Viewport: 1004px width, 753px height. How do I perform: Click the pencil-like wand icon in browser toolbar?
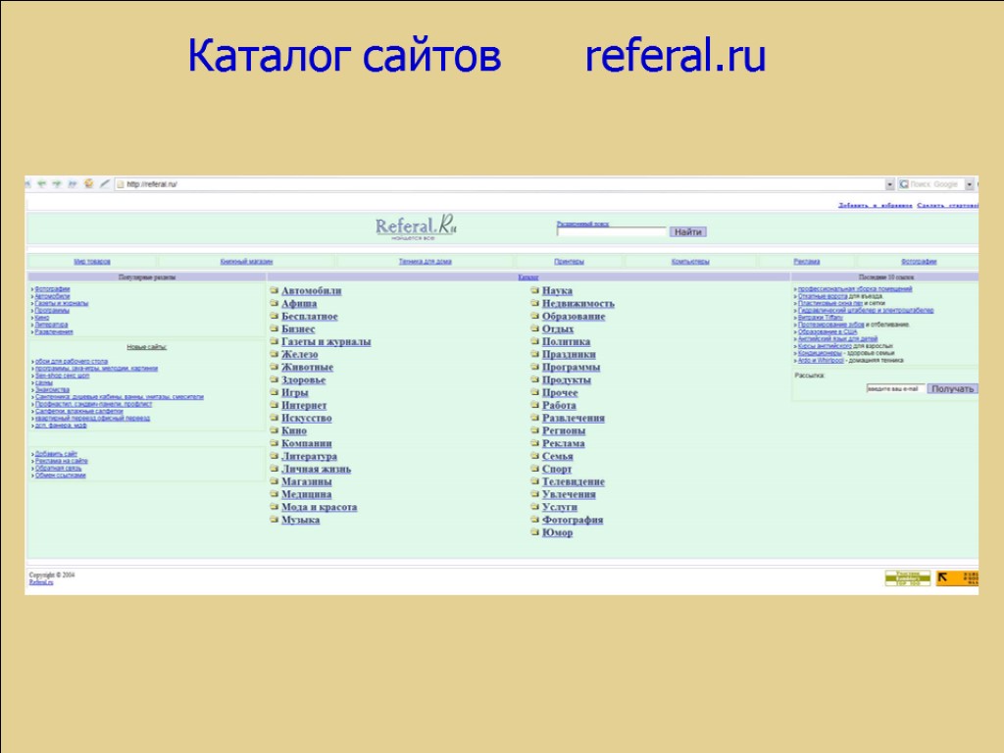coord(104,183)
